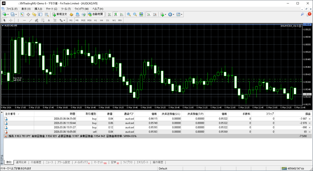Select the crosshair cursor tool
Viewport: 313px width, 171px height.
(x=11, y=20)
